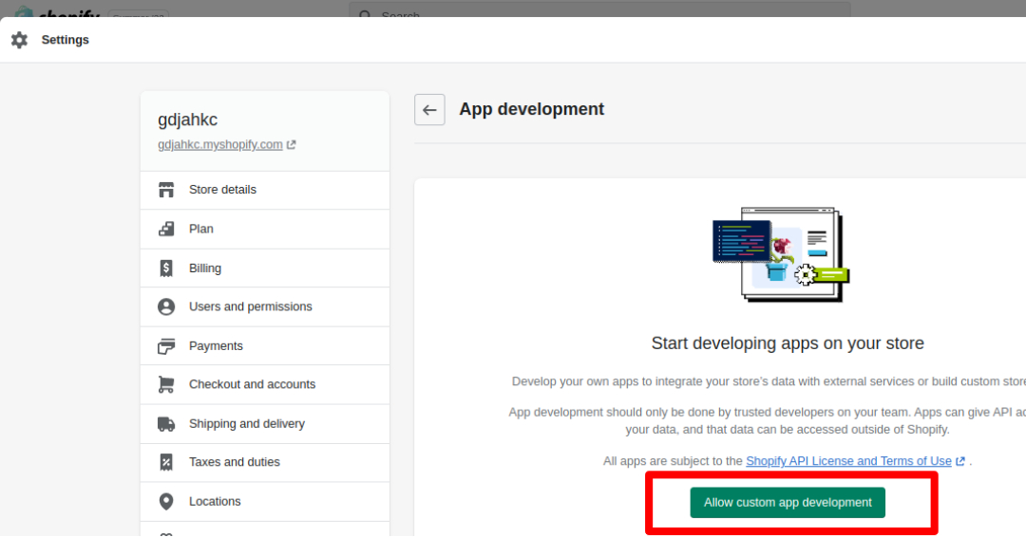Open the Plan settings page
Image resolution: width=1026 pixels, height=537 pixels.
265,230
